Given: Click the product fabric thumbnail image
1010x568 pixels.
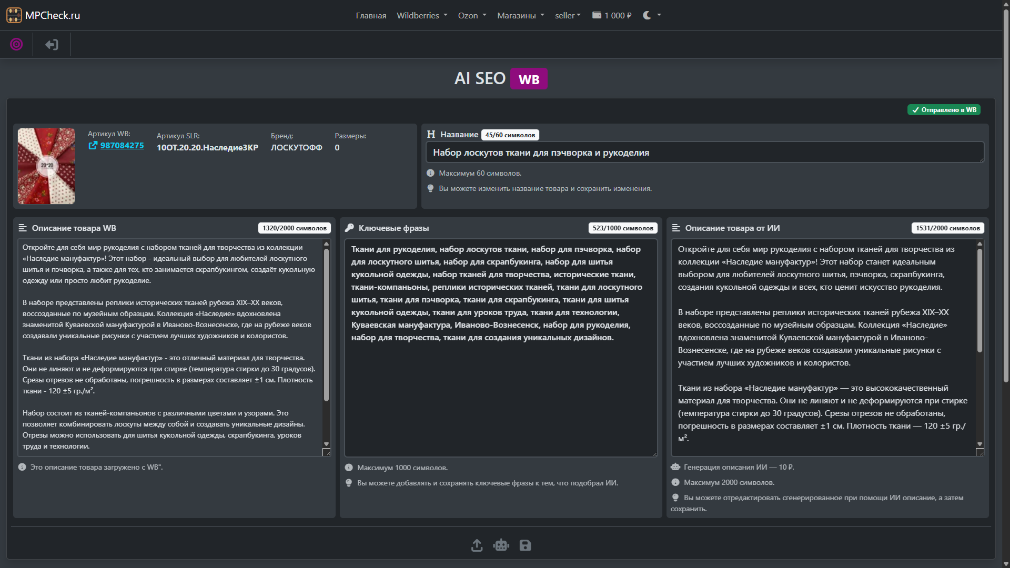Looking at the screenshot, I should [46, 166].
